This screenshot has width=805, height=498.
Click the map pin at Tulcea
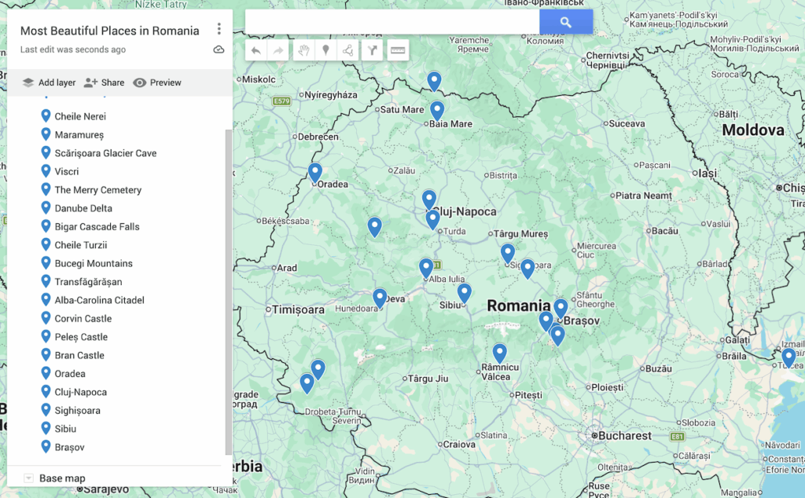click(788, 358)
